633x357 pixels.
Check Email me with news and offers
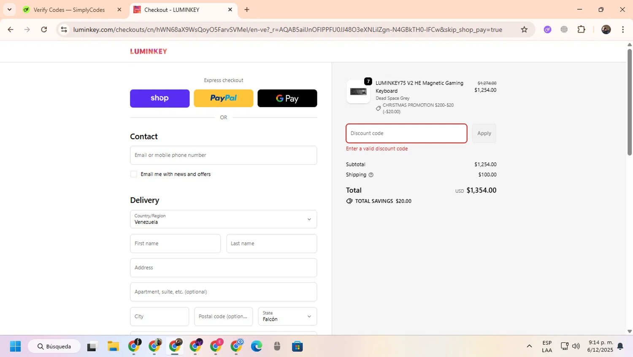click(134, 174)
